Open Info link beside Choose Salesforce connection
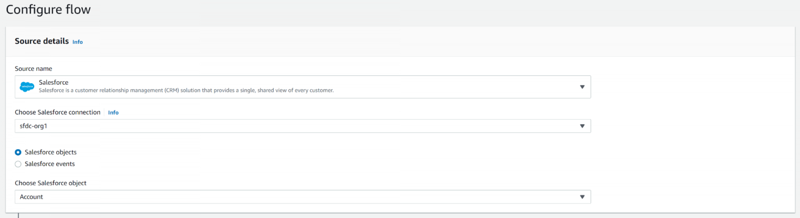This screenshot has height=218, width=800. [x=113, y=112]
